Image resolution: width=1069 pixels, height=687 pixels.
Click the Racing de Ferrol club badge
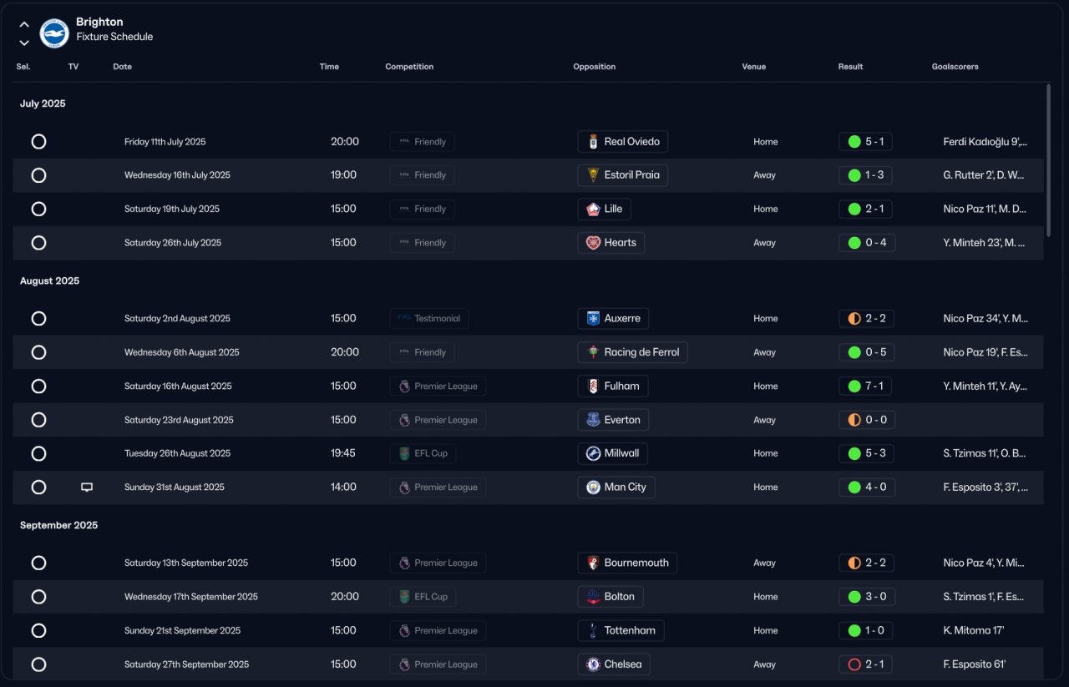tap(593, 352)
